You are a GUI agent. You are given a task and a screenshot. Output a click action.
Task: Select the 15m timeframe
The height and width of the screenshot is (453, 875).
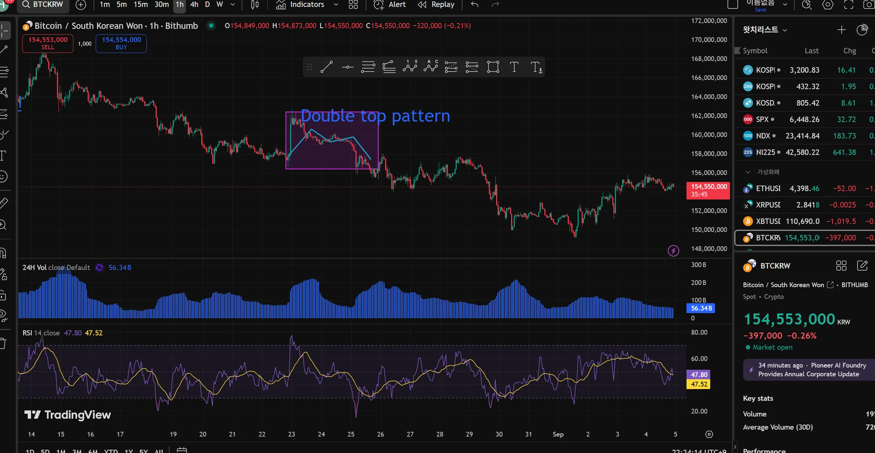[140, 5]
